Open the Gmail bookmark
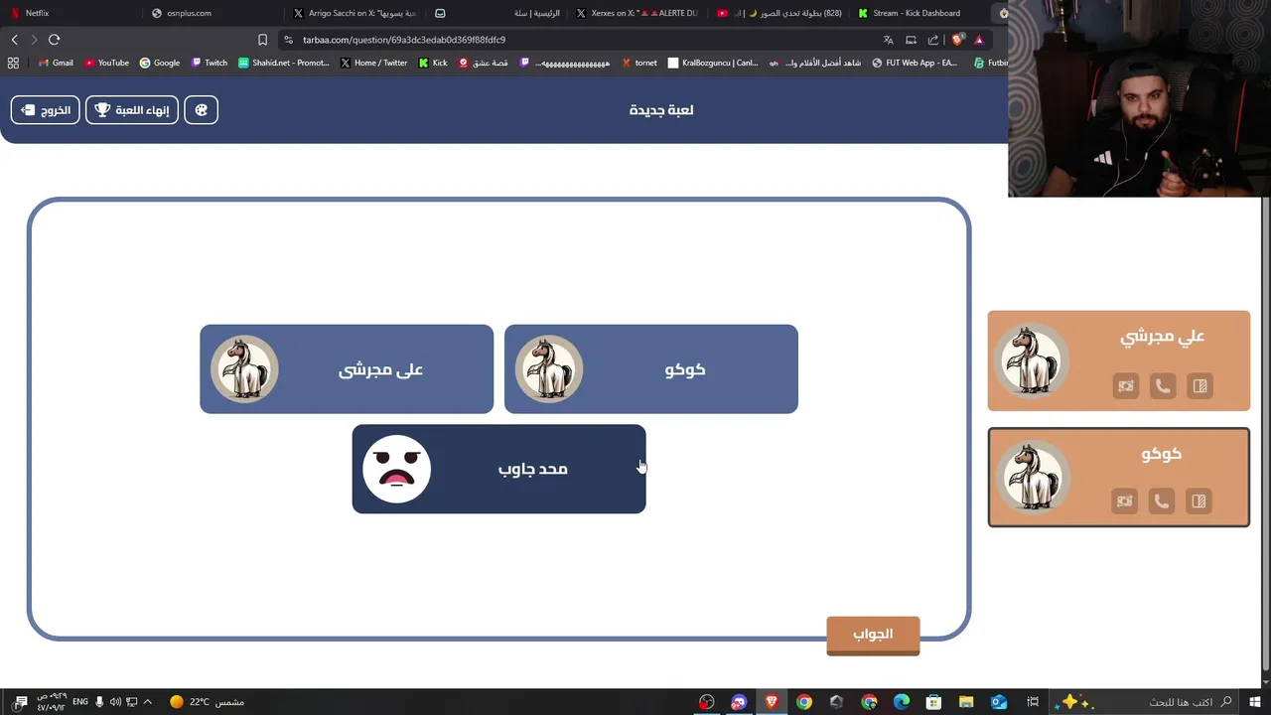 [x=55, y=63]
